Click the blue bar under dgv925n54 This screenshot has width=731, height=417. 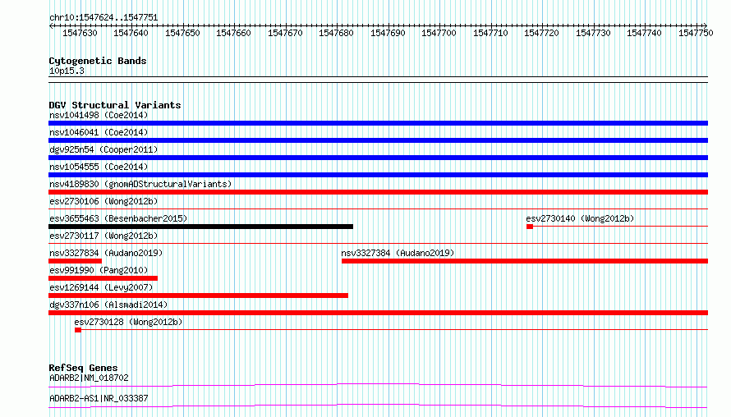[378, 158]
